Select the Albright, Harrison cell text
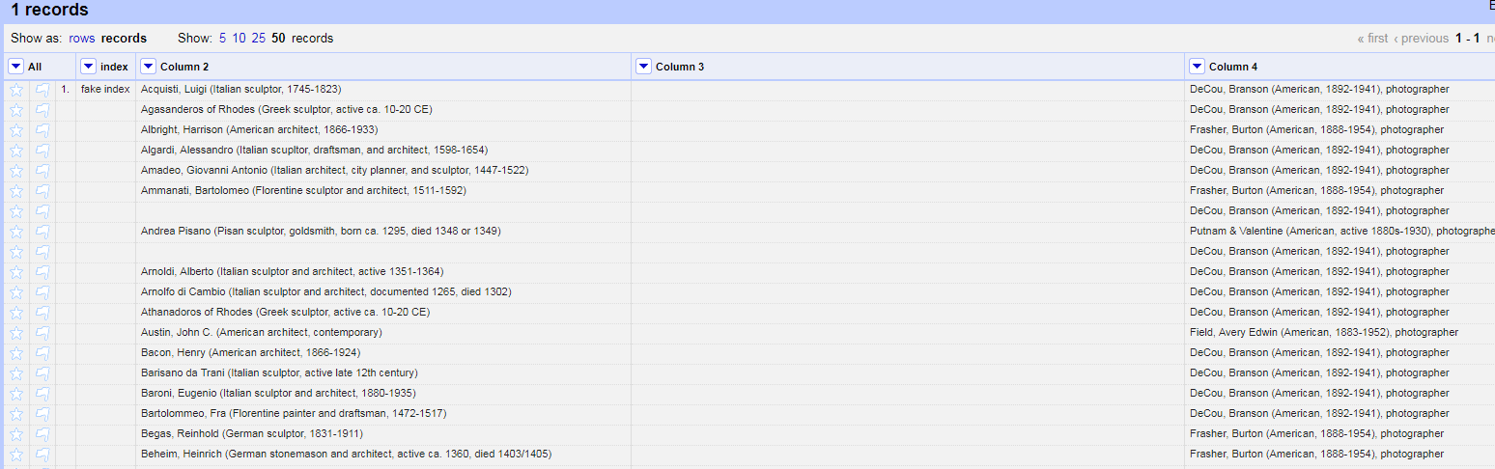Image resolution: width=1495 pixels, height=469 pixels. tap(259, 130)
